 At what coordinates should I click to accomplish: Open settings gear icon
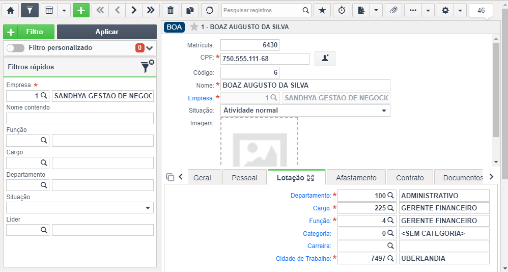[445, 10]
